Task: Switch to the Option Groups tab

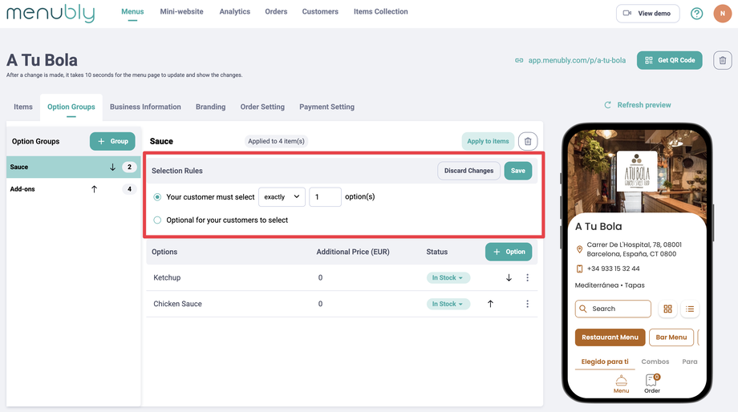Action: 71,107
